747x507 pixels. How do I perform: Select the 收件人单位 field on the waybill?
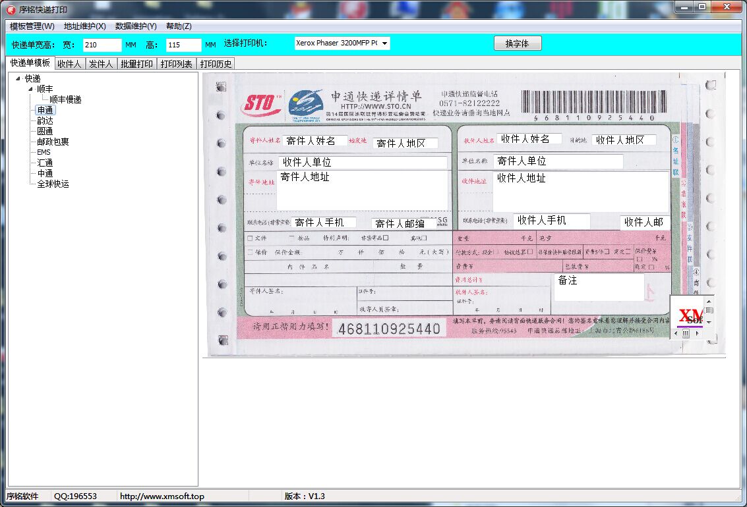[x=363, y=162]
